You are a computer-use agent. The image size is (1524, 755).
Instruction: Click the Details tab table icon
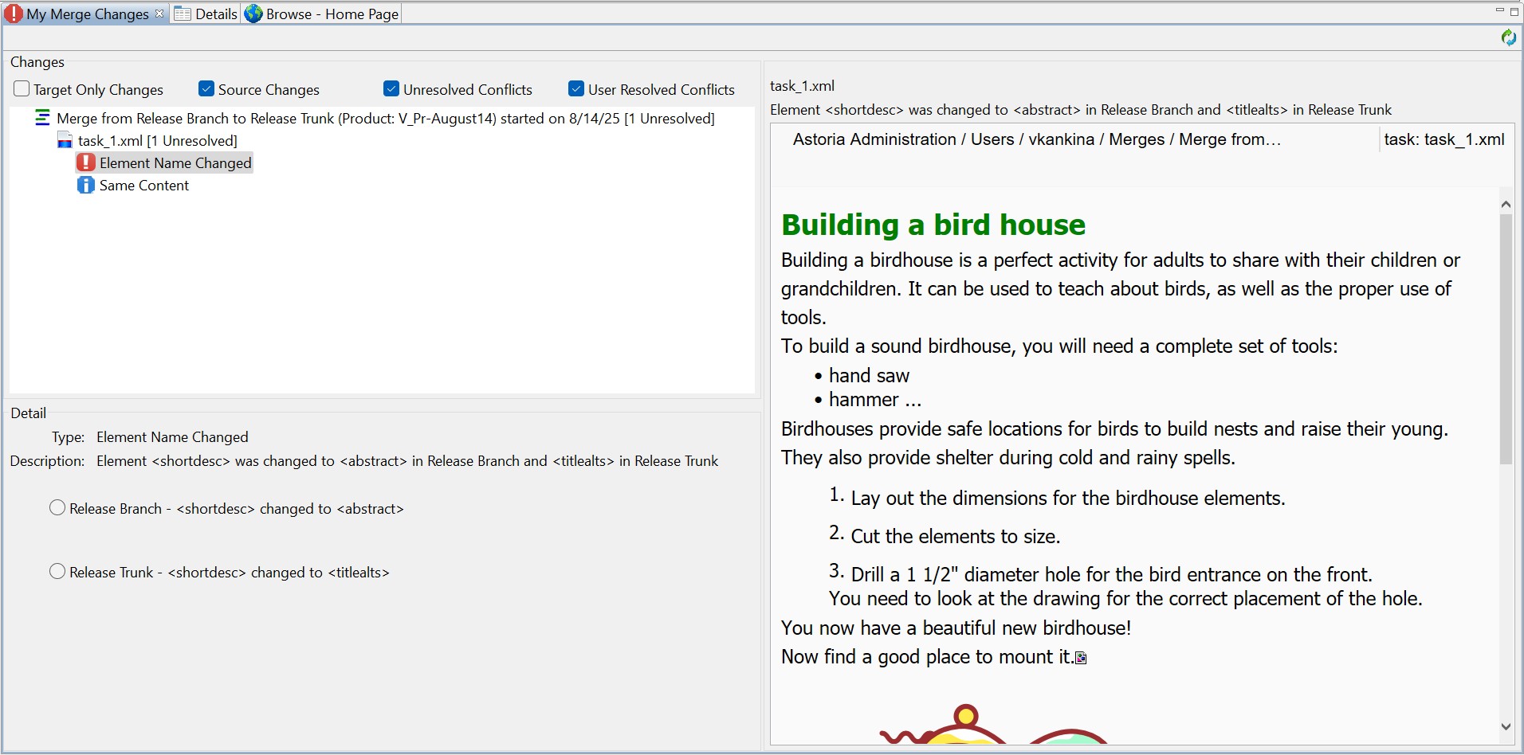[x=183, y=14]
